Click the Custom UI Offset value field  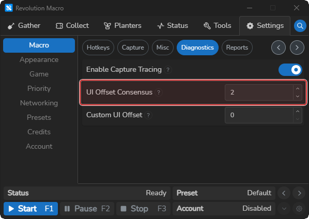[x=259, y=115]
